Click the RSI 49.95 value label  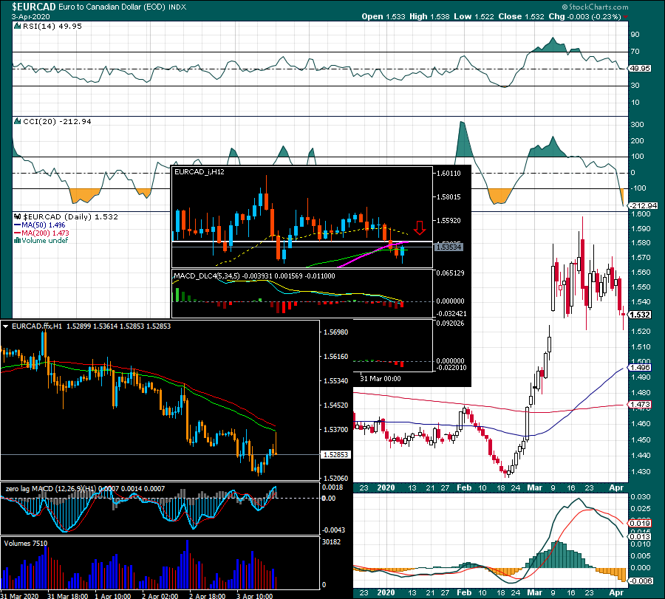640,68
